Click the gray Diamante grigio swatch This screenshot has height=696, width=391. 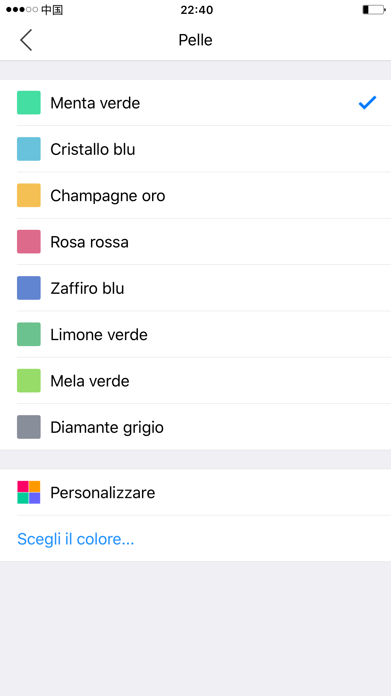tap(29, 427)
